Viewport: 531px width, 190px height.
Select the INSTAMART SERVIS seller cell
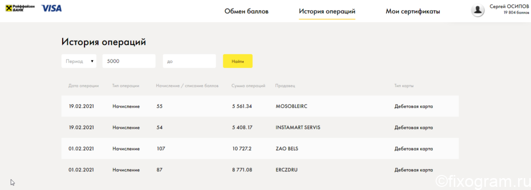coord(298,128)
